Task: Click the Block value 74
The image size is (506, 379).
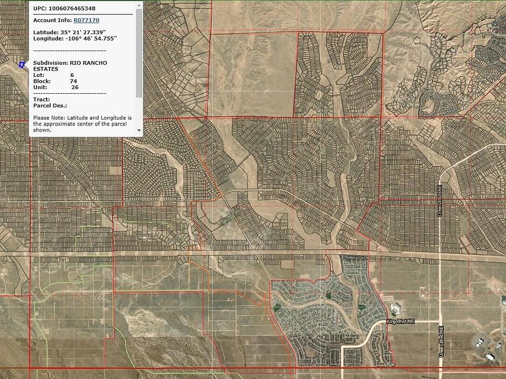Action: tap(73, 81)
